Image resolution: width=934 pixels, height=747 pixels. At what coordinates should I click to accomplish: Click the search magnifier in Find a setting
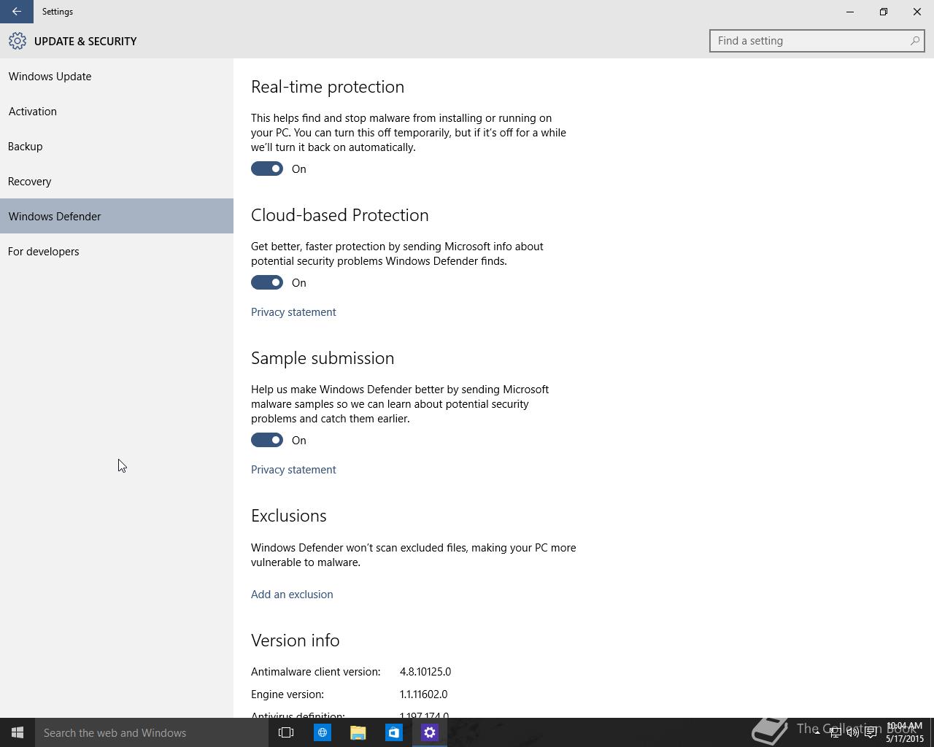914,41
